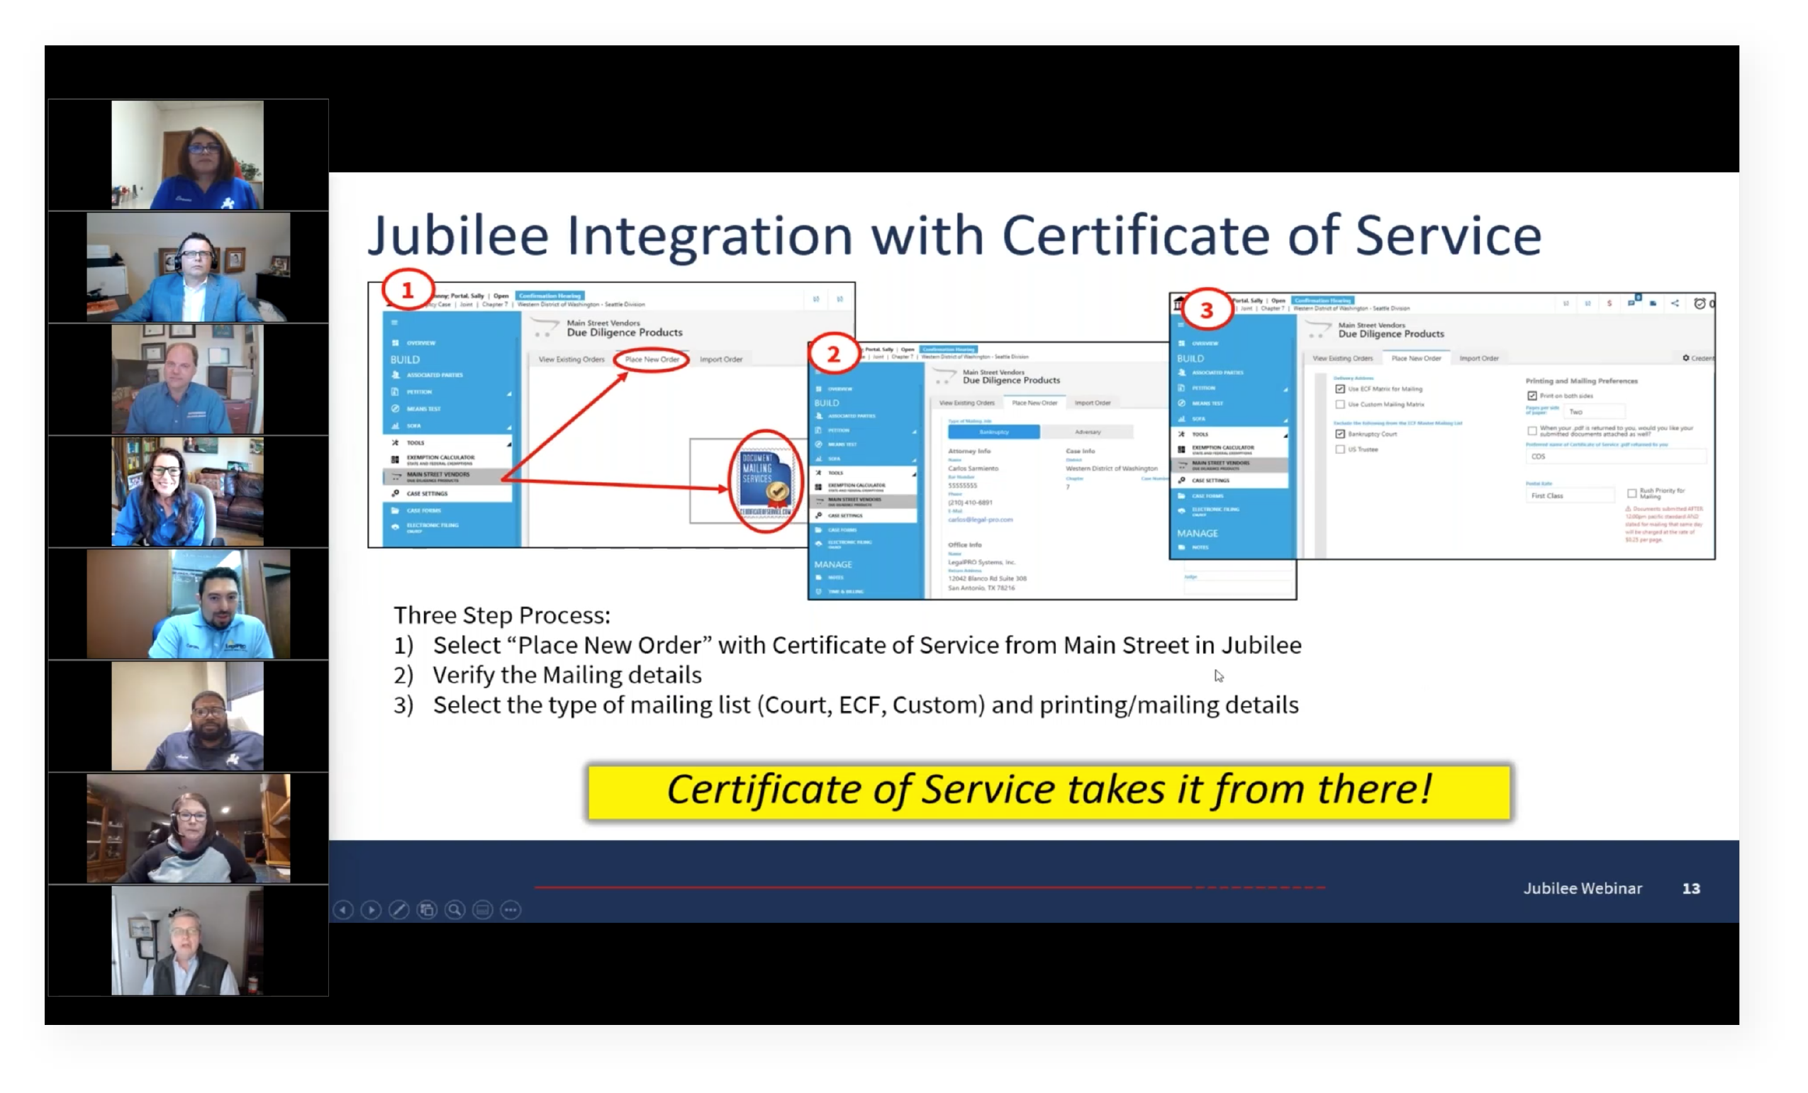Select Adversary mailing type in step 2 screenshot
The height and width of the screenshot is (1093, 1808).
1088,432
